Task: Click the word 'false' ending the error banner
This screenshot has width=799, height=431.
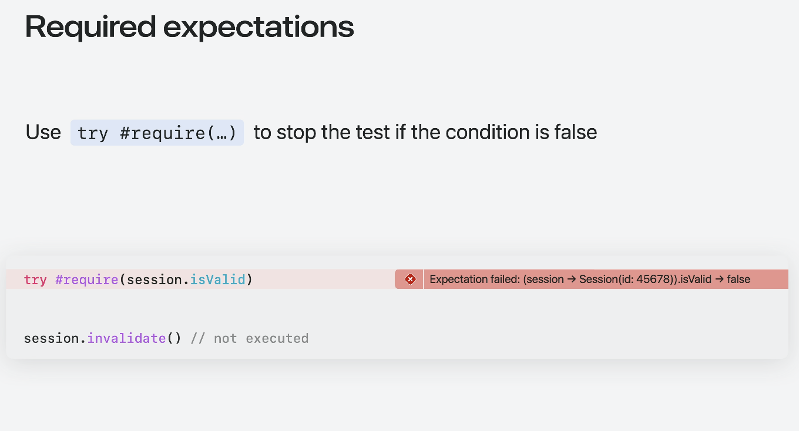Action: (738, 280)
